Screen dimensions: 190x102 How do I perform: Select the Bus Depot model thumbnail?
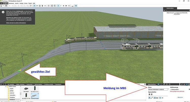[x=26, y=89]
